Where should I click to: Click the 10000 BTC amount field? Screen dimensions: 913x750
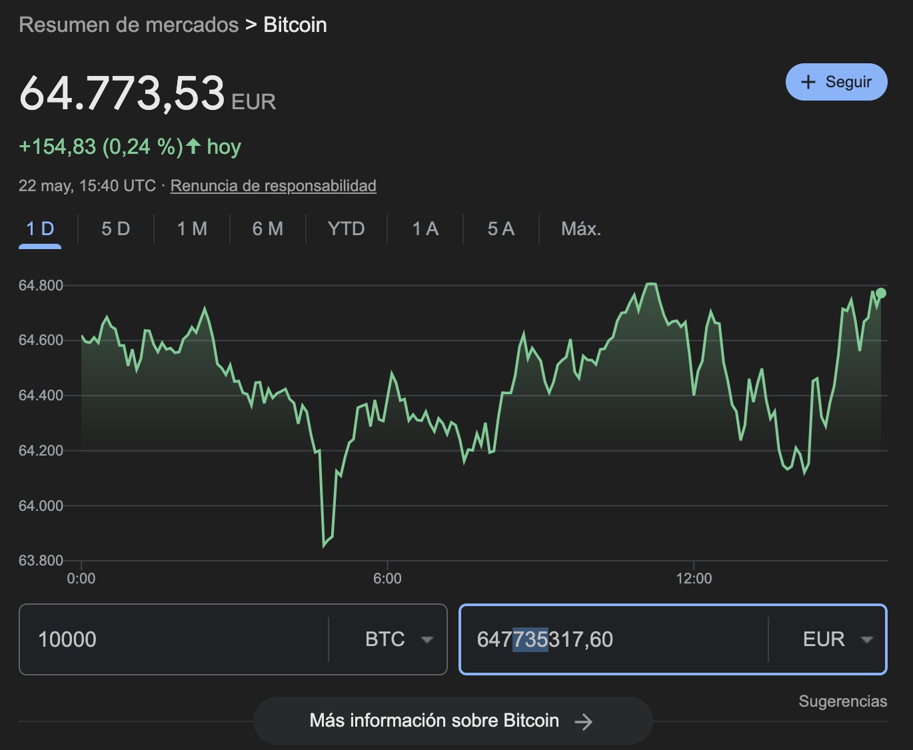(175, 639)
